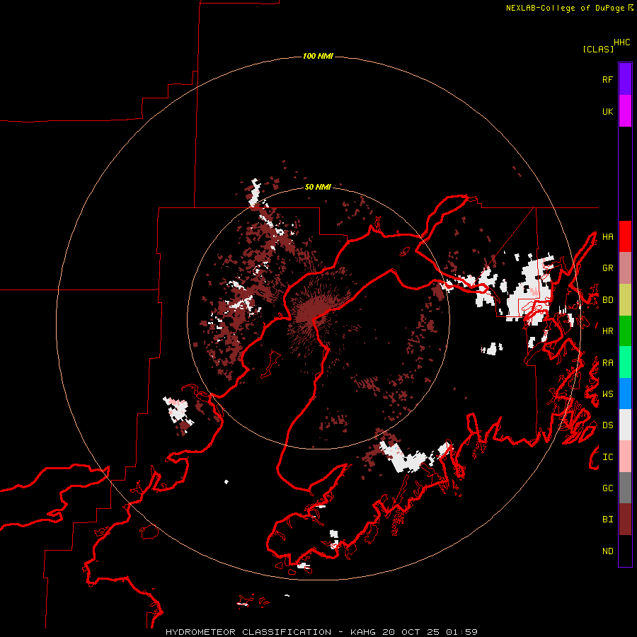Click the gray GC legend swatch

pos(625,488)
